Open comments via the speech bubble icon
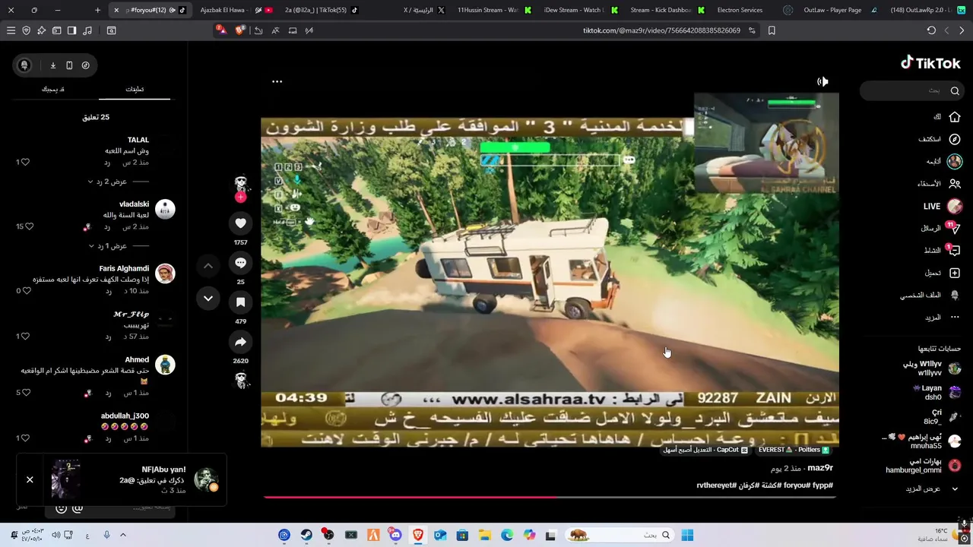This screenshot has height=547, width=973. 240,263
